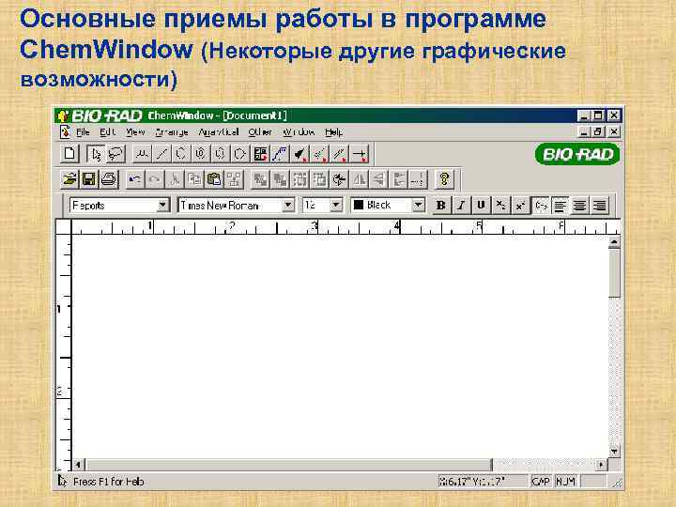Viewport: 676px width, 507px height.
Task: Click the NUM indicator in status bar
Action: (565, 481)
